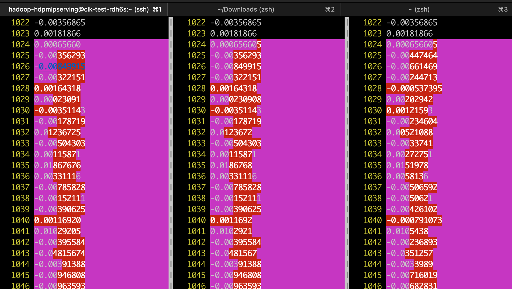The width and height of the screenshot is (512, 289).
Task: Click the ⌘2 shortcut label on Downloads tab
Action: pos(330,9)
